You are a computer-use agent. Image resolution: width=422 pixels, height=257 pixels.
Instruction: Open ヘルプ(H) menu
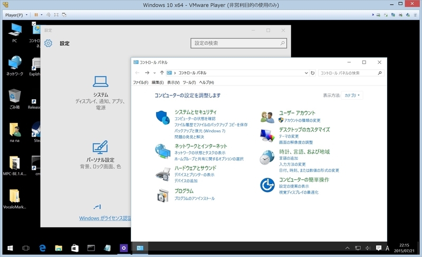tap(206, 82)
